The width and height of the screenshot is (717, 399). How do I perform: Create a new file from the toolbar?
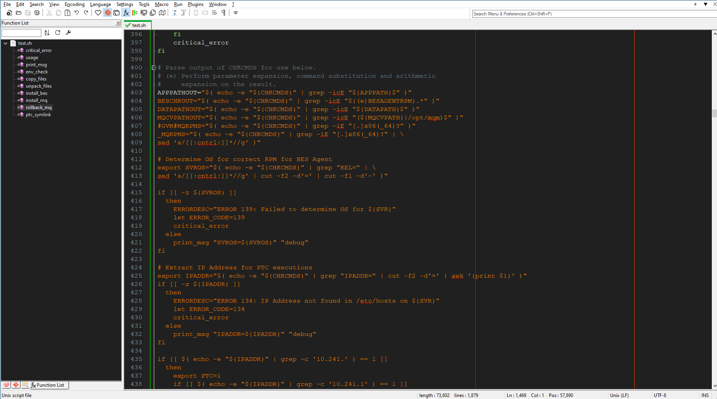pyautogui.click(x=9, y=13)
